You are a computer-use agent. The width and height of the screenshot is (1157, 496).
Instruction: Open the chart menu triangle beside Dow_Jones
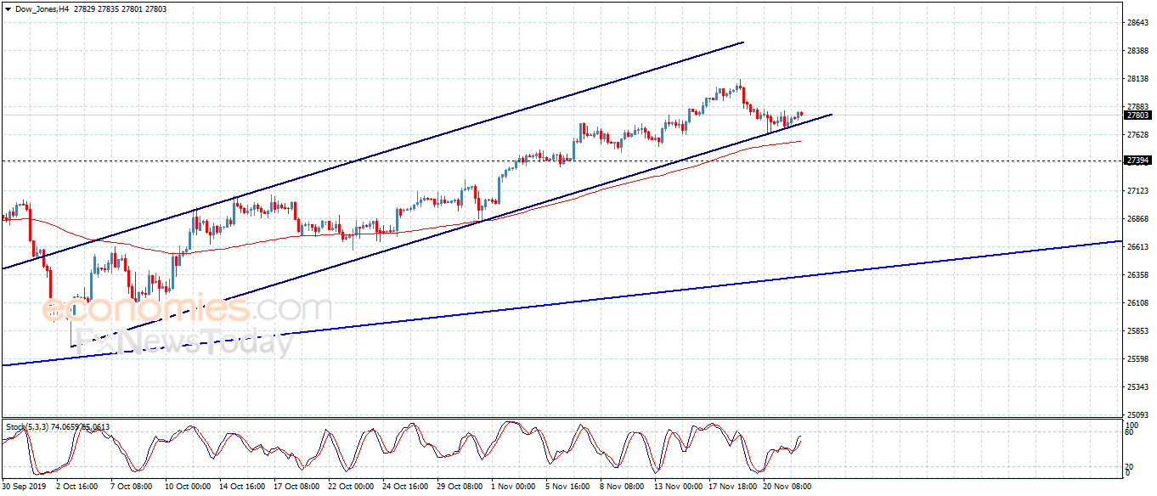coord(8,8)
